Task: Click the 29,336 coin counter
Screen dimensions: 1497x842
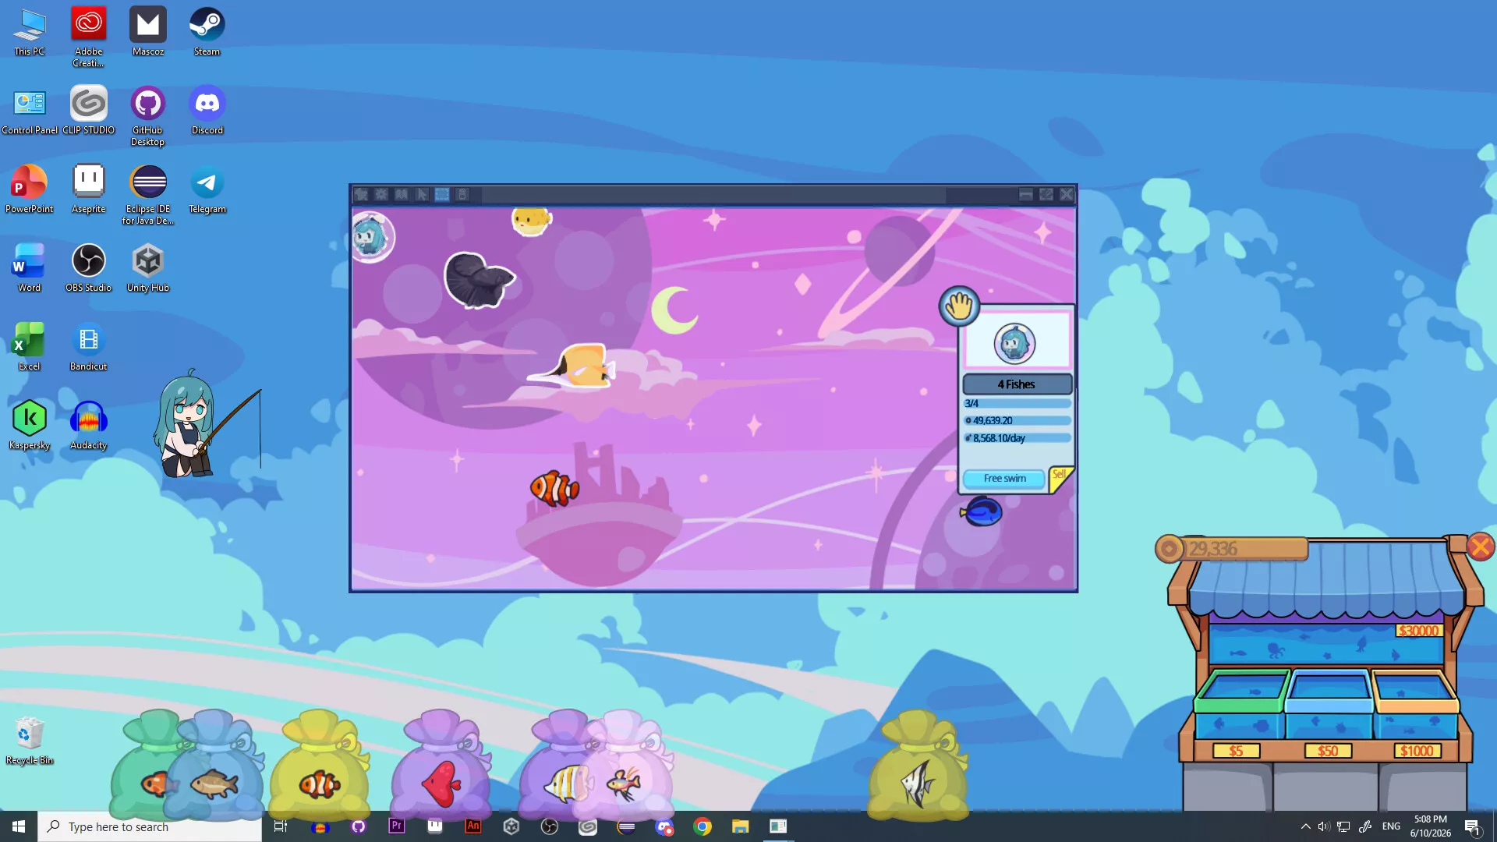Action: pos(1232,549)
